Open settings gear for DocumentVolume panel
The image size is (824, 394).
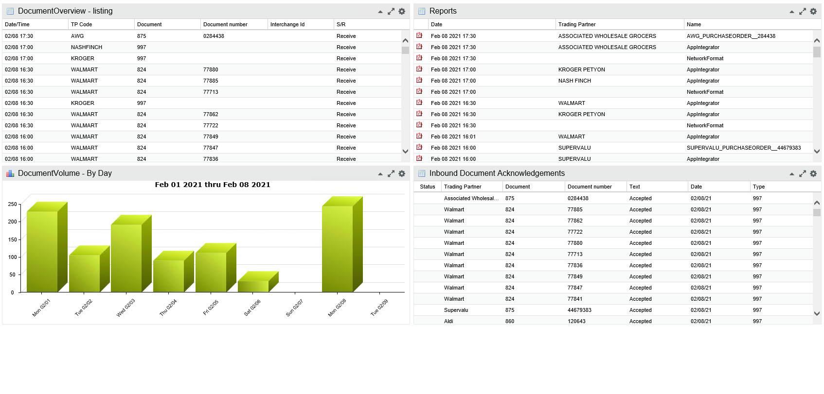(x=402, y=173)
